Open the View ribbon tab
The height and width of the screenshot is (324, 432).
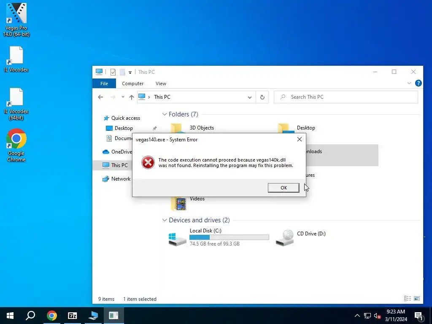coord(161,84)
